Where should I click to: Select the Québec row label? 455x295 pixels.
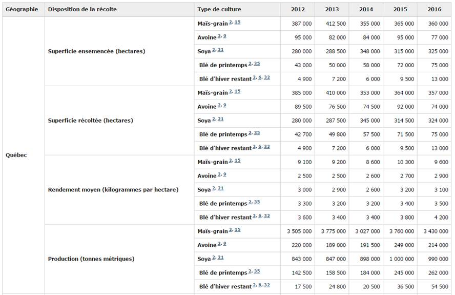16,155
